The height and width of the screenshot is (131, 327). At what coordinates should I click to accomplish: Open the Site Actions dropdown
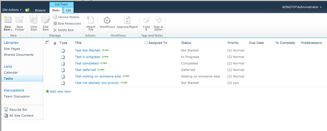click(12, 10)
